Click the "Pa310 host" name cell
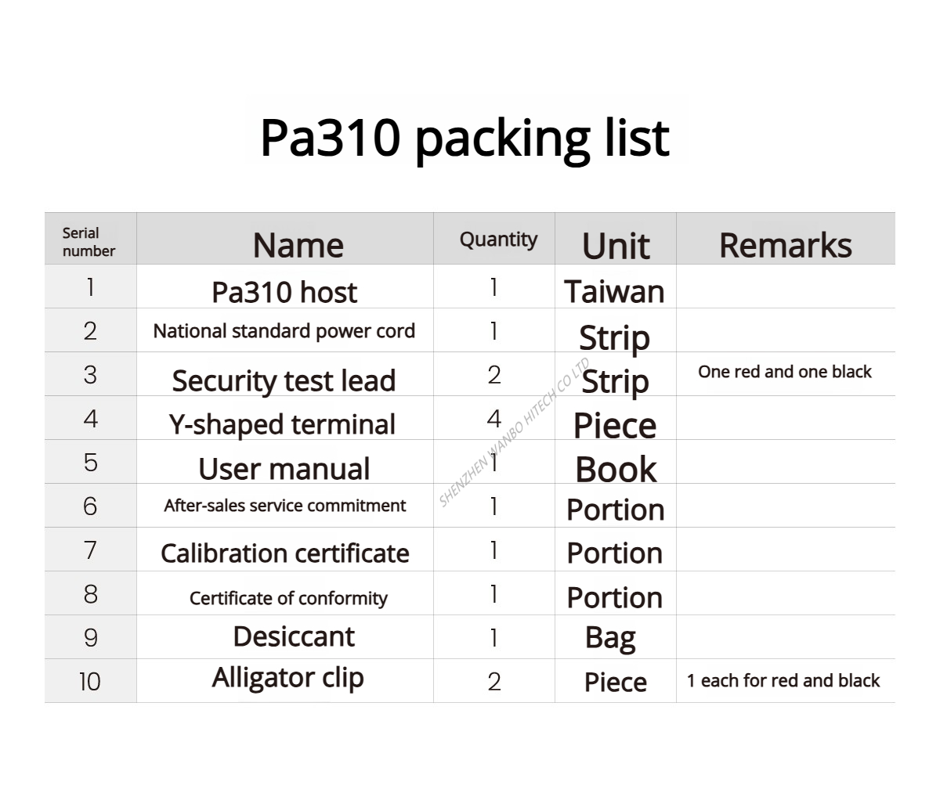Screen dimensions: 940x800 (284, 292)
